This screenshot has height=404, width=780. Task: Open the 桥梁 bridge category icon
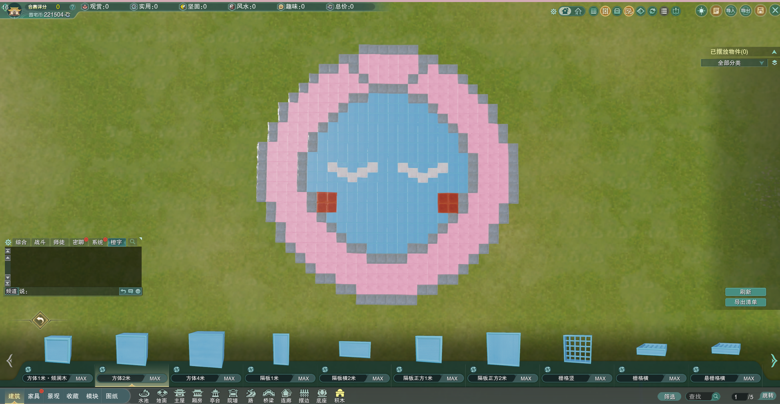[x=268, y=395]
